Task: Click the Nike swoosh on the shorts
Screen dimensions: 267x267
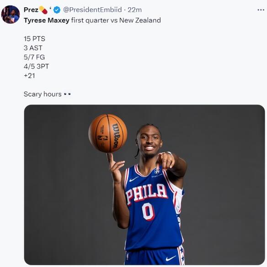Action: [171, 258]
